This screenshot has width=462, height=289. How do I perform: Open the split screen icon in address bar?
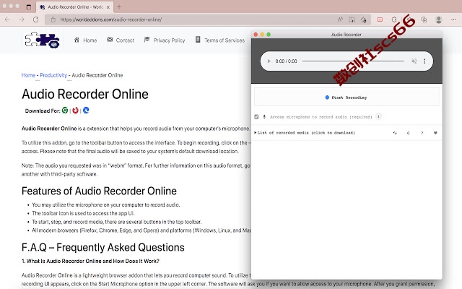tap(352, 20)
